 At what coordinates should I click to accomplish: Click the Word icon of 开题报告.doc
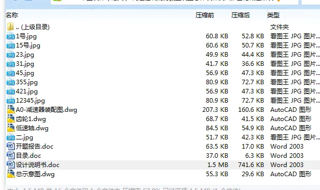pyautogui.click(x=11, y=147)
